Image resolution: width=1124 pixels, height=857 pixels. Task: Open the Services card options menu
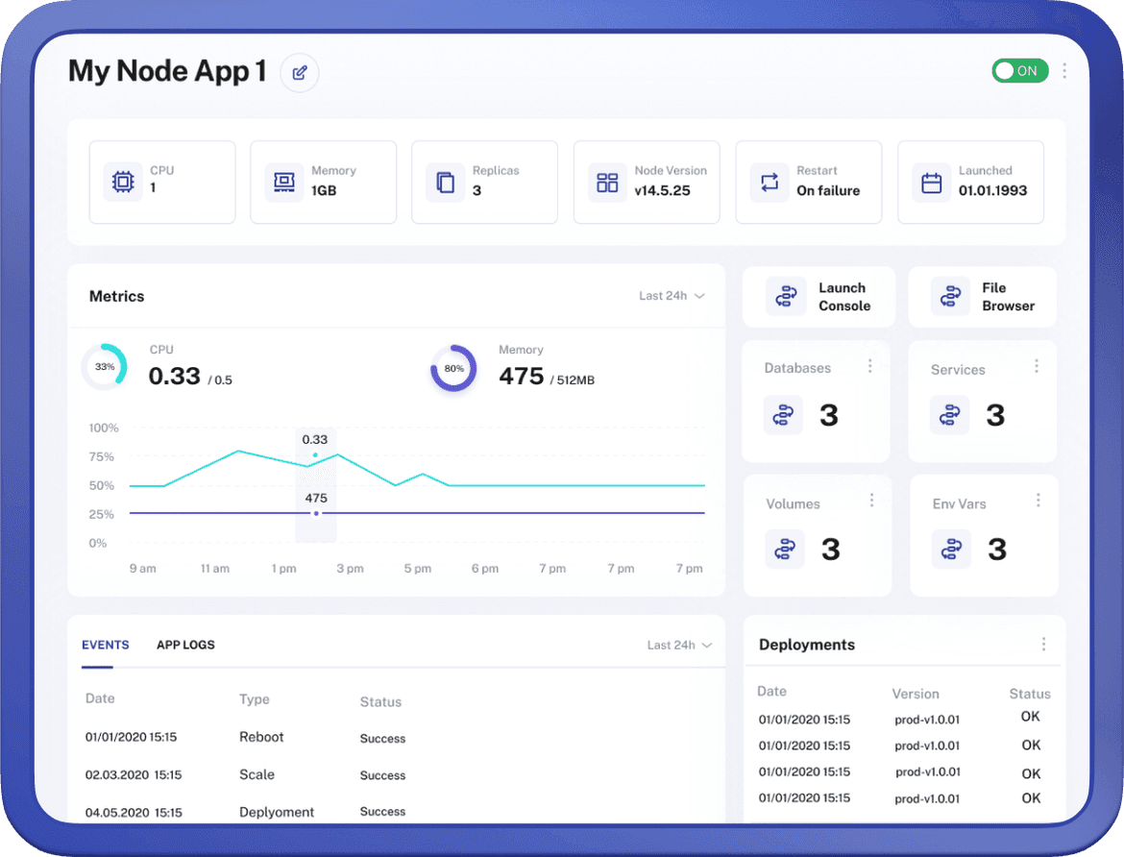pyautogui.click(x=1037, y=366)
